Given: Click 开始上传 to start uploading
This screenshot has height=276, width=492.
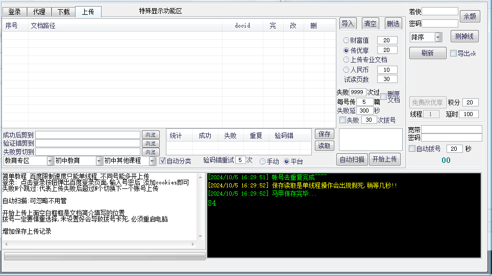Looking at the screenshot, I should 385,159.
